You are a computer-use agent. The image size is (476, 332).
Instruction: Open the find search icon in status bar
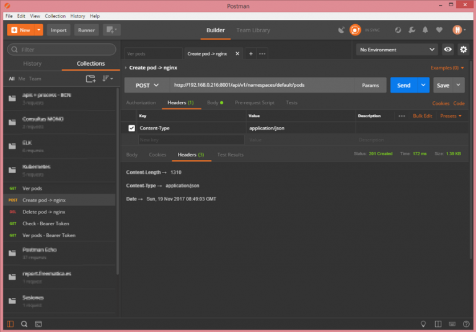pyautogui.click(x=24, y=324)
